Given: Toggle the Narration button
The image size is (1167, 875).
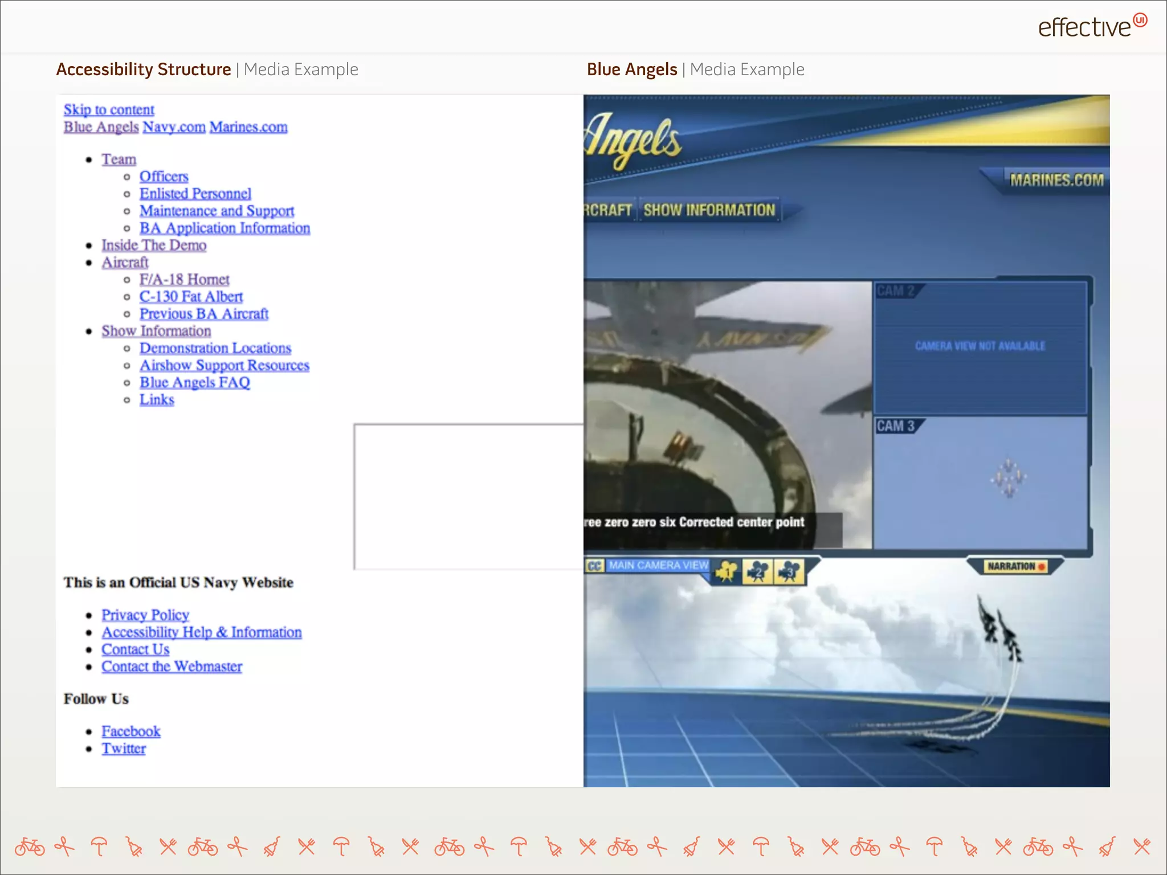Looking at the screenshot, I should point(1016,566).
